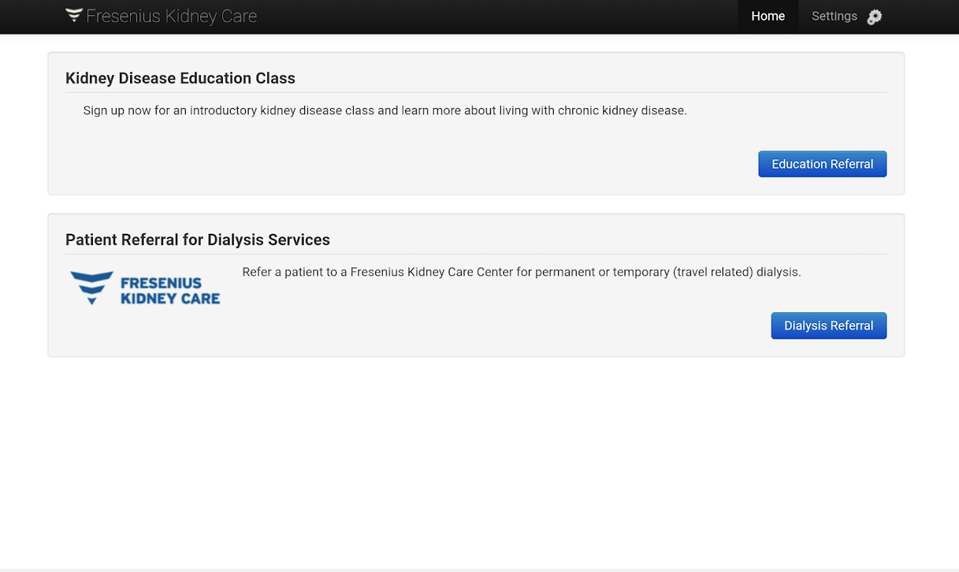The image size is (959, 572).
Task: Click the FRESENIUS KIDNEY CARE logo wordmark
Action: (170, 291)
